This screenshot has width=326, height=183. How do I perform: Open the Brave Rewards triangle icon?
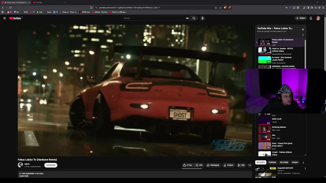229,8
